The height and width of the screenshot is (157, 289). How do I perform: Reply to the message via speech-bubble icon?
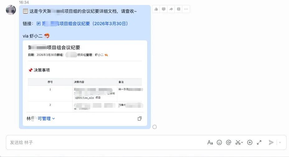click(164, 9)
